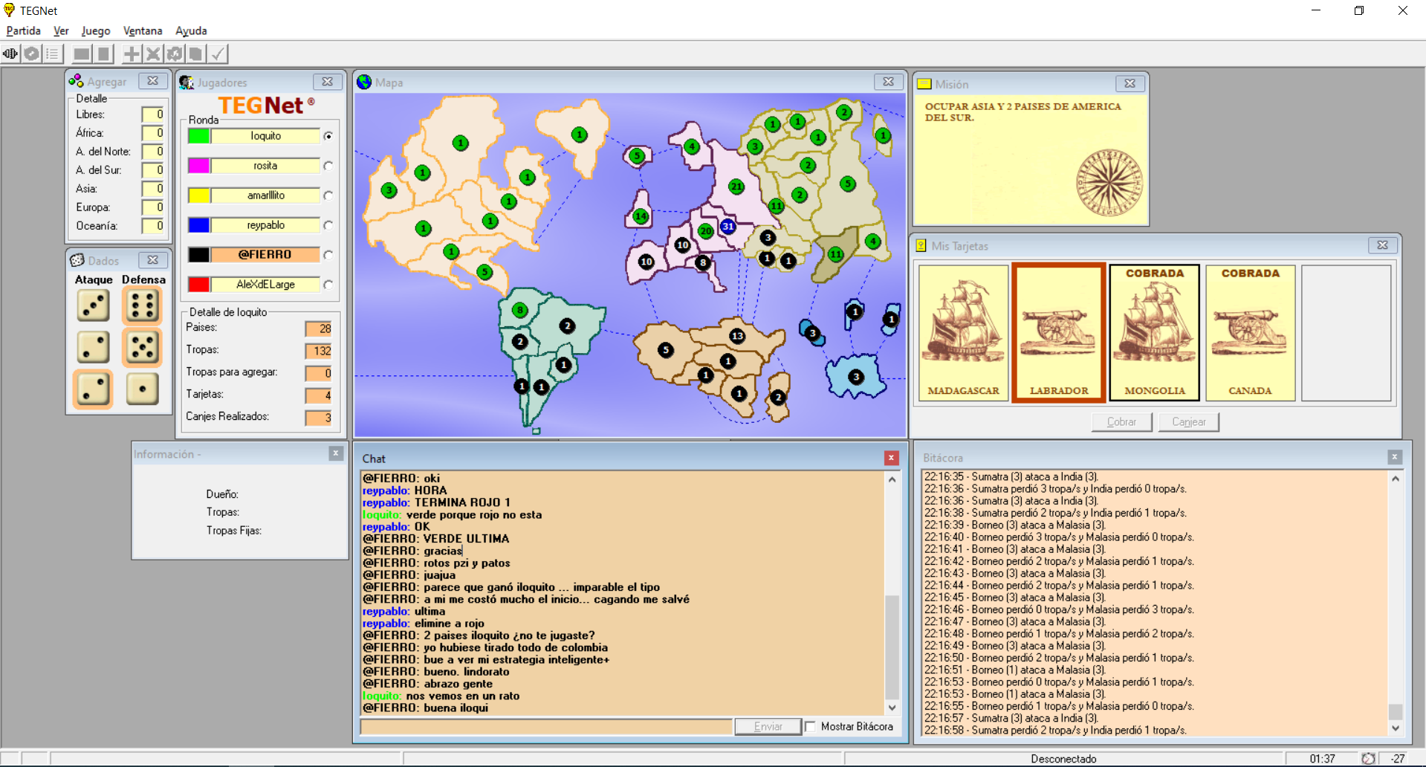Image resolution: width=1426 pixels, height=767 pixels.
Task: Click the card-shaped toolbar icon
Action: 195,54
